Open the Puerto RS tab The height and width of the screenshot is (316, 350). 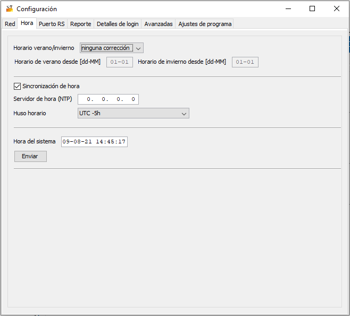(x=52, y=24)
